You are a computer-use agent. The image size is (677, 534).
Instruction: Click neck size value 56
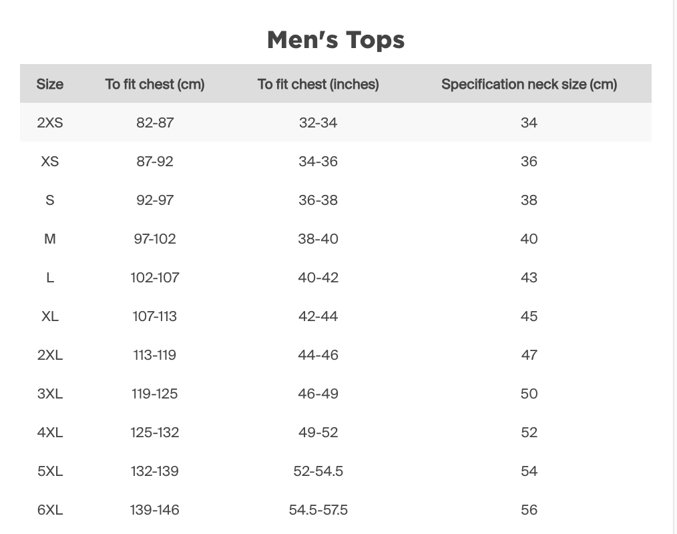pyautogui.click(x=529, y=510)
